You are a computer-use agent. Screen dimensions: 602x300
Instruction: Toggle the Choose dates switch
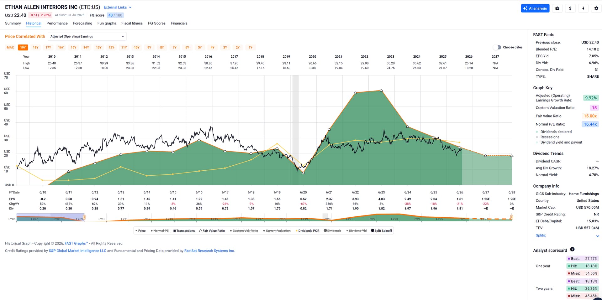(x=497, y=47)
